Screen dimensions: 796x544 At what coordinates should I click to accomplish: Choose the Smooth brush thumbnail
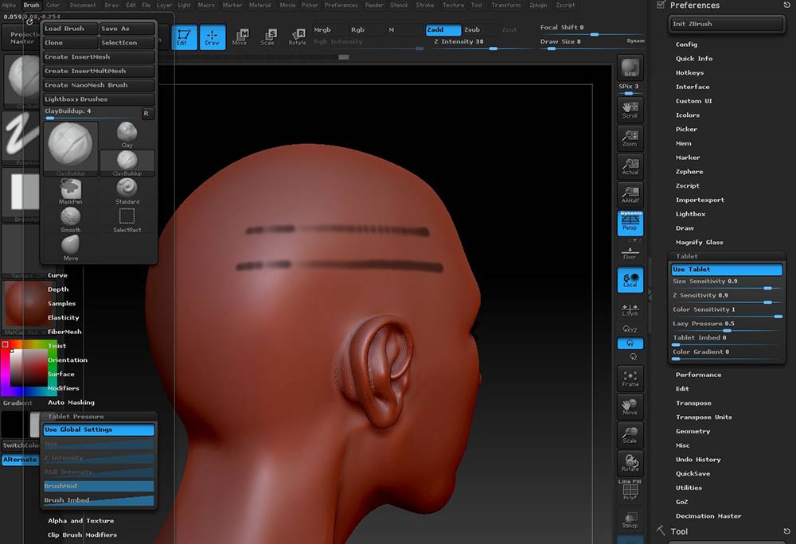click(71, 217)
